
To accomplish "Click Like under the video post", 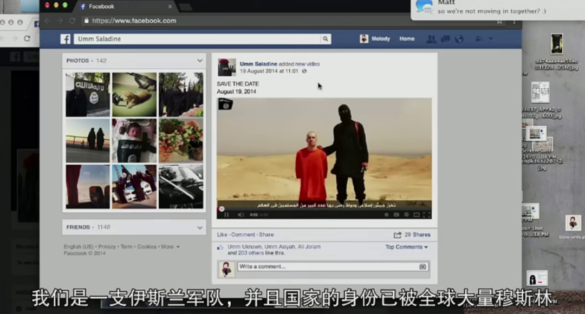I will pos(222,235).
